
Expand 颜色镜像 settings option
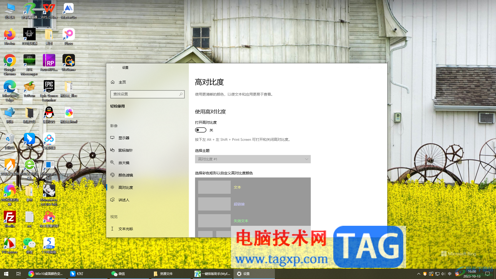click(x=125, y=175)
